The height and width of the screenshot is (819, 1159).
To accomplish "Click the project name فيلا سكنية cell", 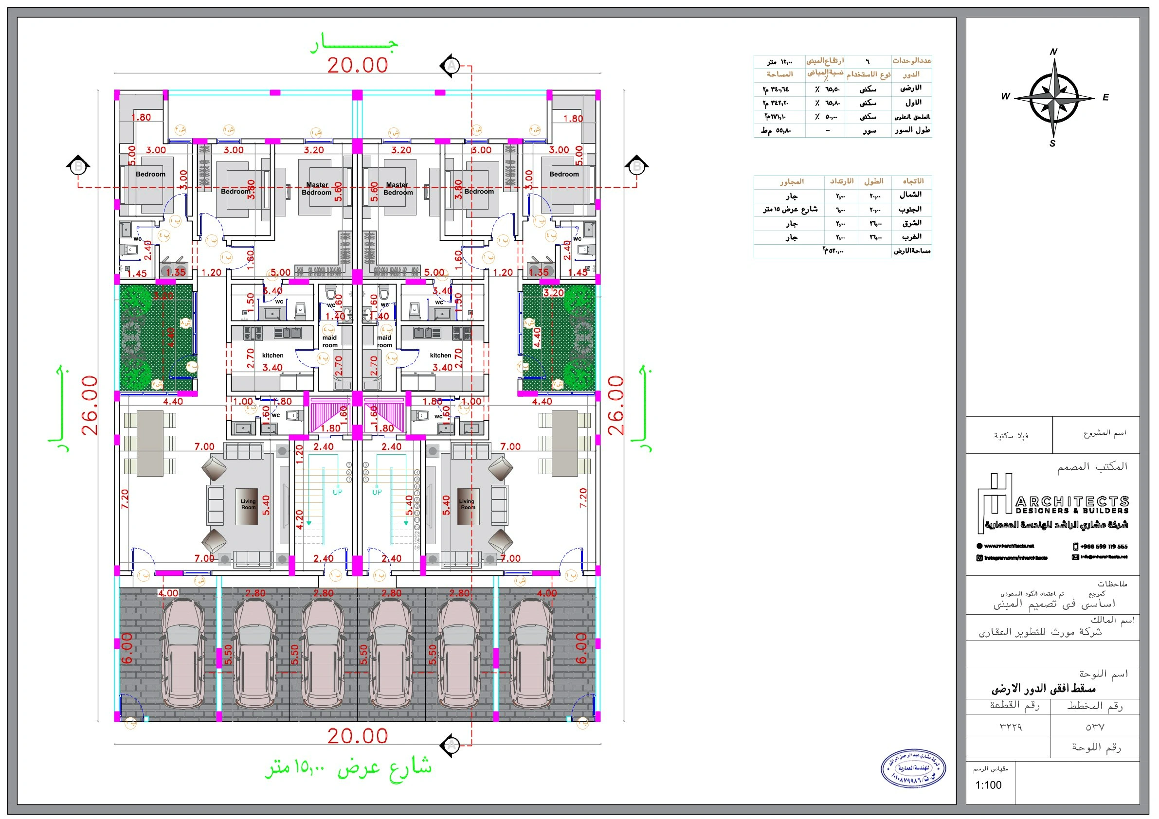I will coord(1011,435).
